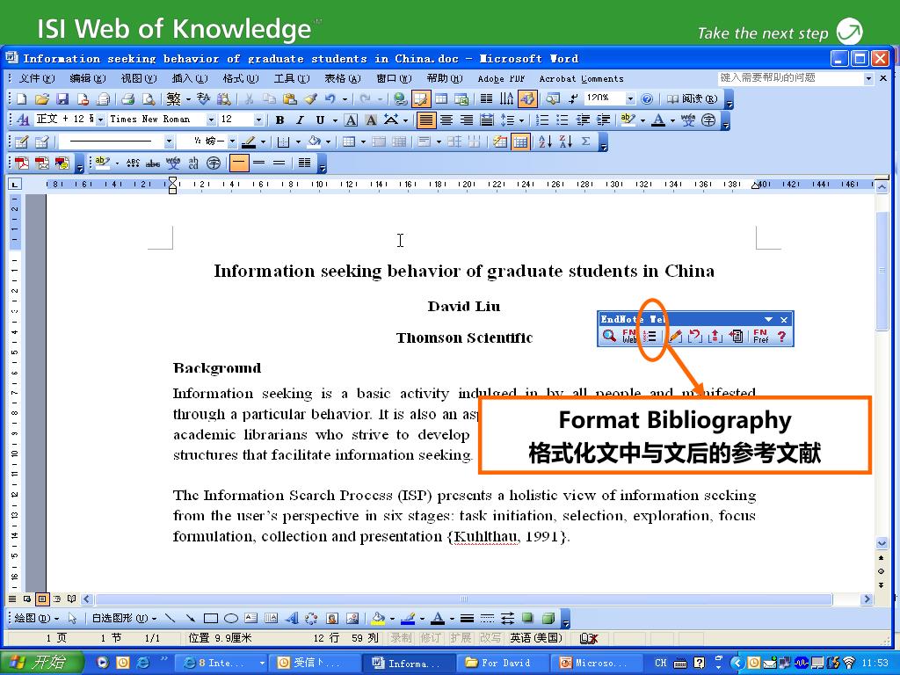The width and height of the screenshot is (900, 675).
Task: Click the AutoSum sigma icon
Action: point(585,142)
